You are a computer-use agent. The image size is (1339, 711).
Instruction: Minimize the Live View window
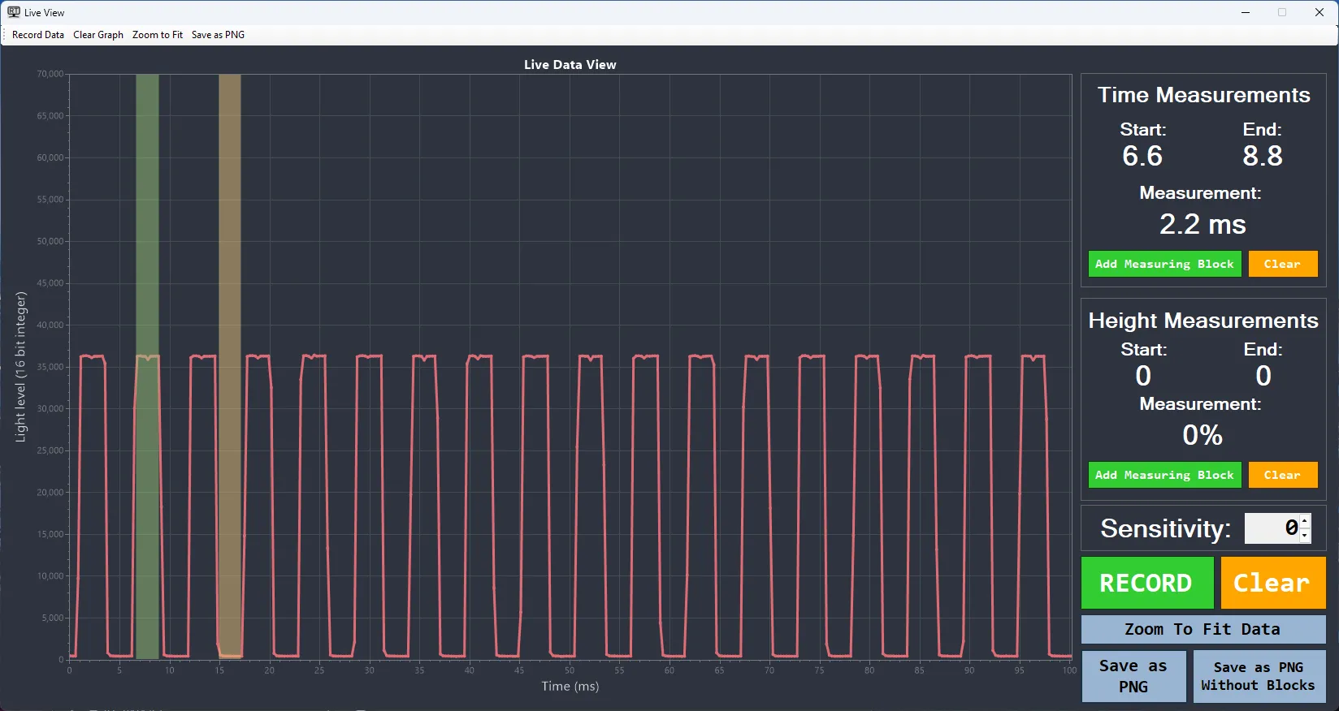click(1246, 12)
